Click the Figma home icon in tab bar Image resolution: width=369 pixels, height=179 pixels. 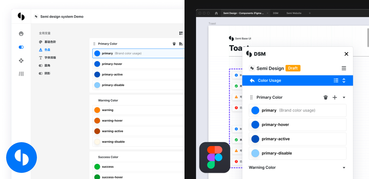coord(216,13)
